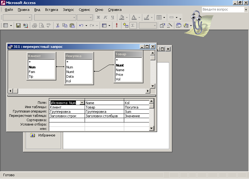Open the Правка menu
This screenshot has height=179, width=249.
(24, 10)
